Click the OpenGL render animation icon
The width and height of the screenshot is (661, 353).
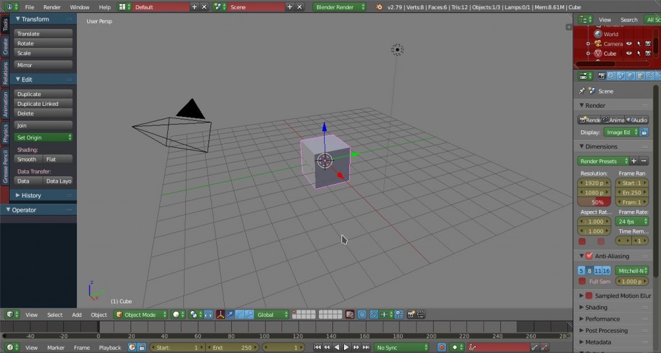pos(420,314)
